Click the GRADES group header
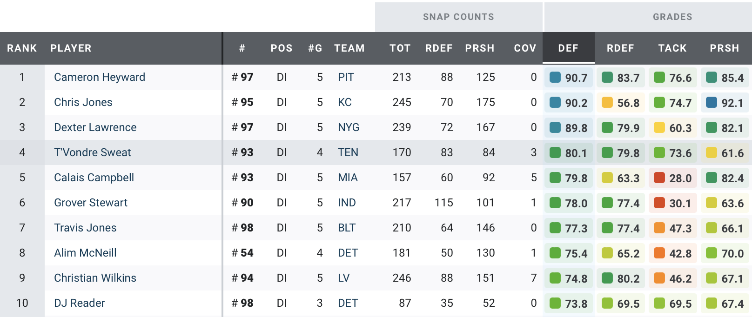This screenshot has width=752, height=317. (x=672, y=17)
